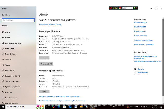Screen dimensions: 164x109
Task: Copy the device specifications
Action: tap(44, 58)
